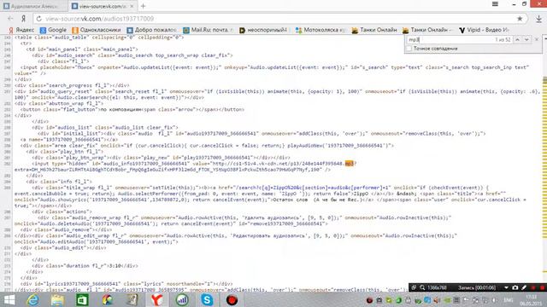The image size is (547, 307).
Task: Click the recorder window-select icon
Action: coord(414,287)
